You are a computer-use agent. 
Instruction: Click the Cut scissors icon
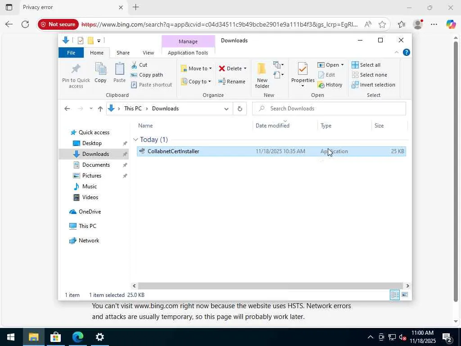pyautogui.click(x=134, y=65)
